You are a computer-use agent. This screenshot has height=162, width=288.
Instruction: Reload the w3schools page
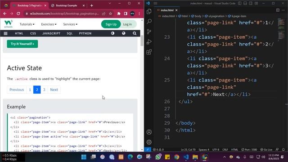coord(18,13)
